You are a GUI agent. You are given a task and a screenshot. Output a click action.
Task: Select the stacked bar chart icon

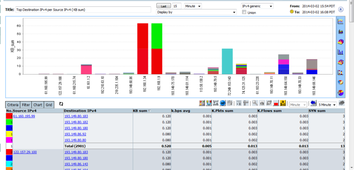[340, 72]
